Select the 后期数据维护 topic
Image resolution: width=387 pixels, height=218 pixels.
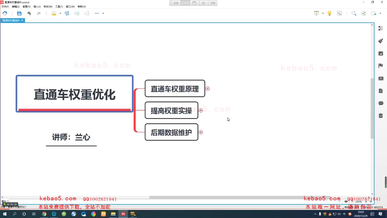pyautogui.click(x=171, y=132)
